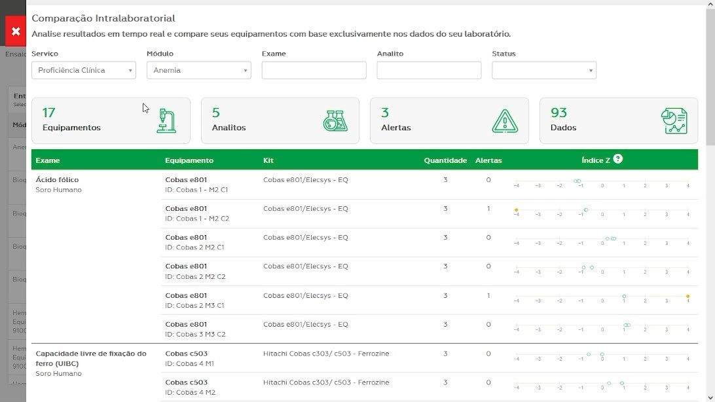Open the Índice Z help question icon
The width and height of the screenshot is (715, 402).
pyautogui.click(x=618, y=159)
